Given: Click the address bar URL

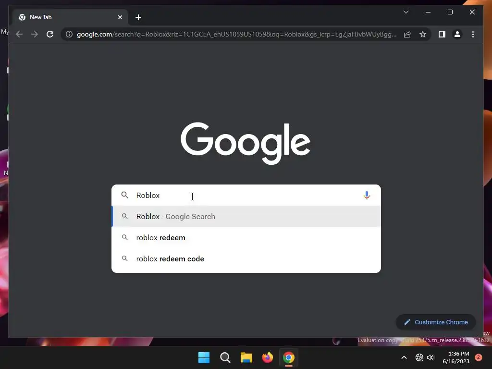Looking at the screenshot, I should tap(236, 34).
